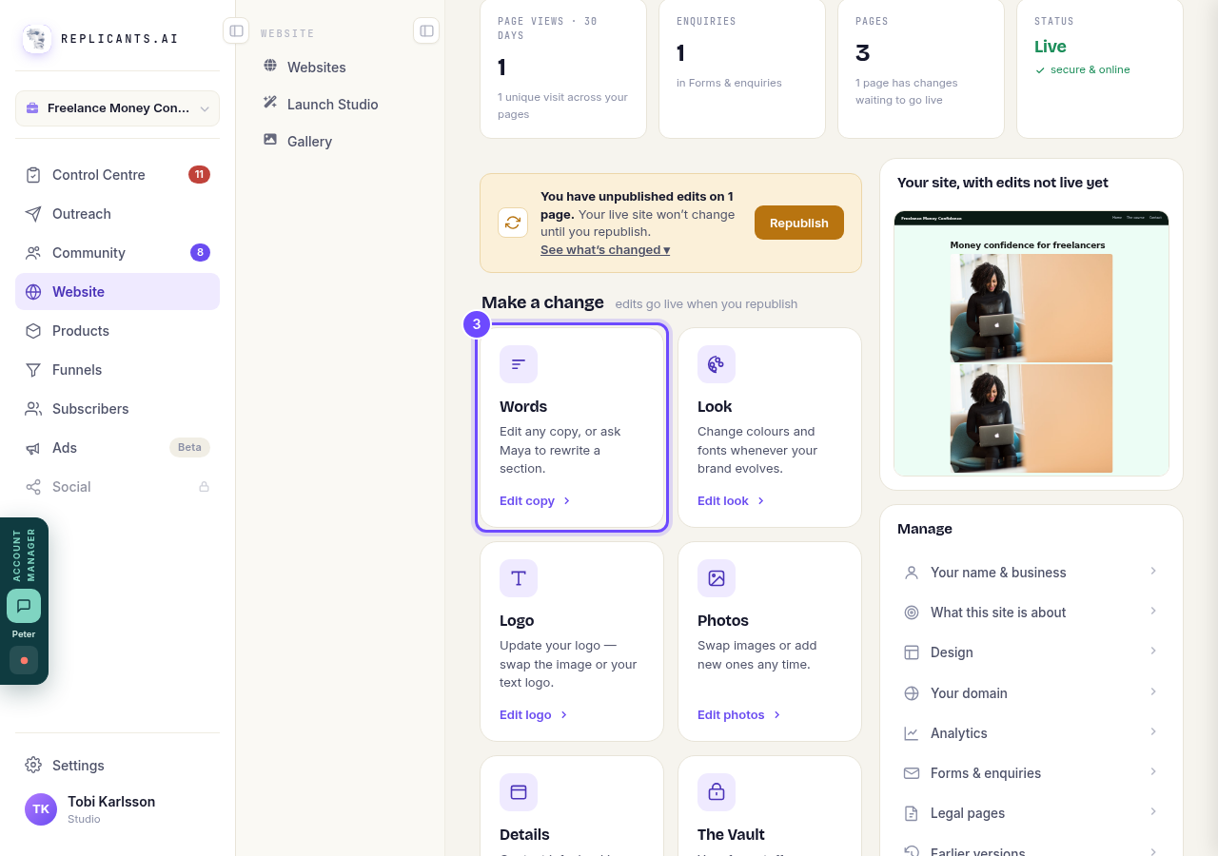Click the Republish button

pos(799,223)
